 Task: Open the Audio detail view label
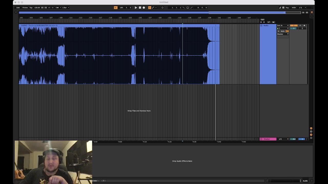305,181
